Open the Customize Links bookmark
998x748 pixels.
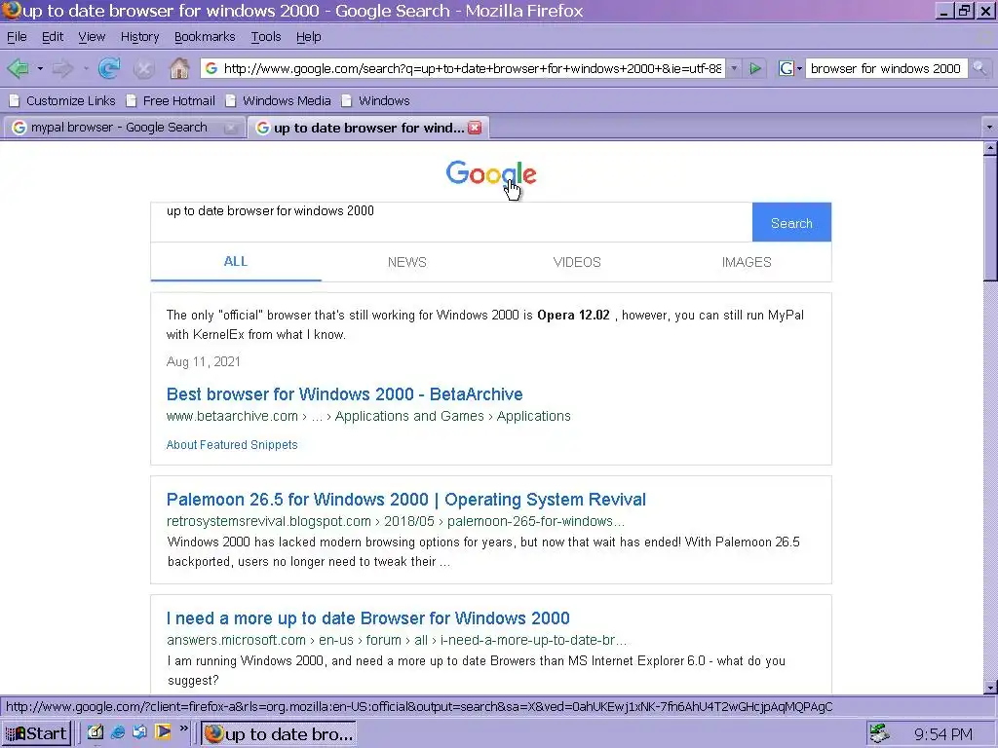[61, 100]
